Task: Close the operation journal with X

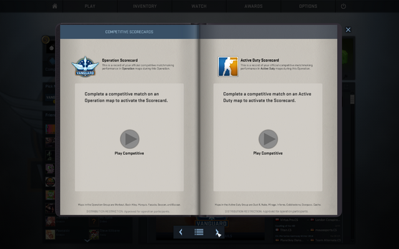Action: point(348,30)
